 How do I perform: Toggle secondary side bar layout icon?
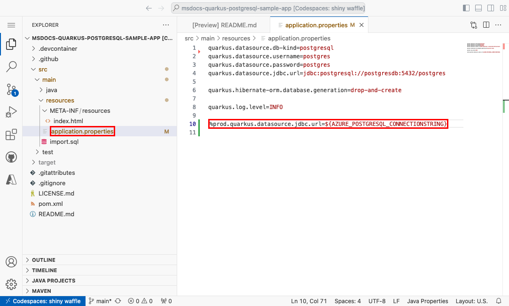pyautogui.click(x=491, y=8)
